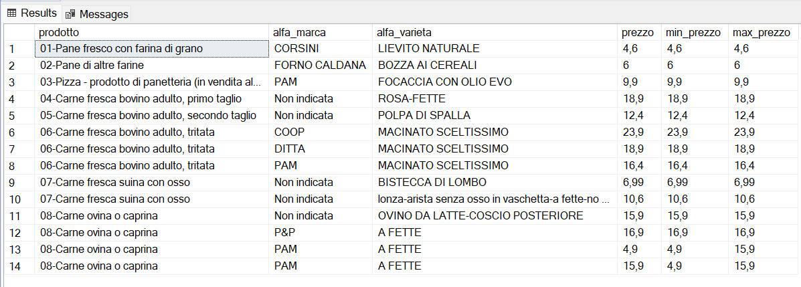Click the Messages tab icon
801x287 pixels.
tap(70, 14)
